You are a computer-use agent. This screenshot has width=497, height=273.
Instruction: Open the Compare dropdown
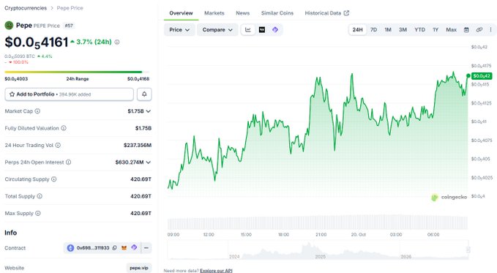coord(217,30)
